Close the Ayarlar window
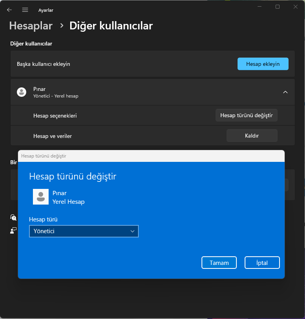Screen dimensions: 305x319 (296, 7)
